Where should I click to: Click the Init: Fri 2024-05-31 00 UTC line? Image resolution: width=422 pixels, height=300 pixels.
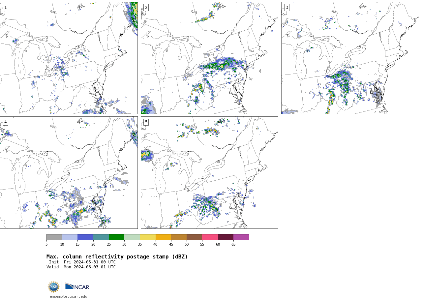82,262
